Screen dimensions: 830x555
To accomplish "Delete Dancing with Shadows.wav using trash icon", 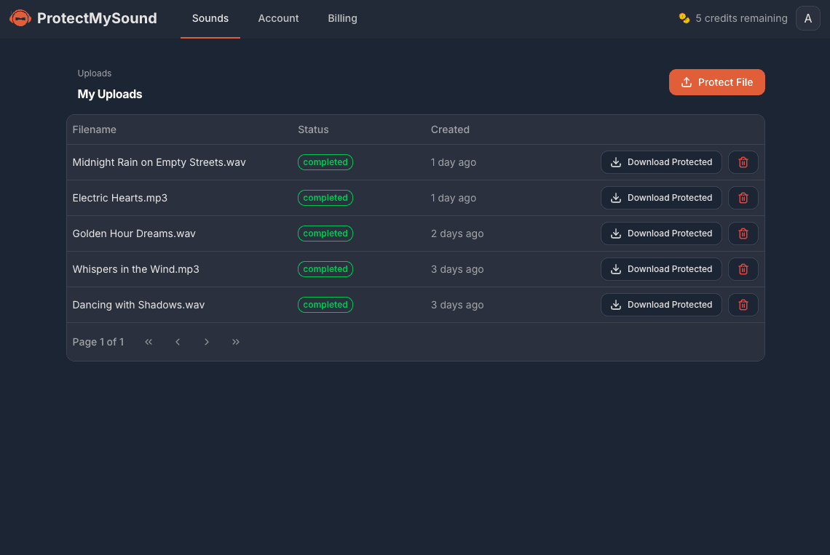I will [x=743, y=304].
